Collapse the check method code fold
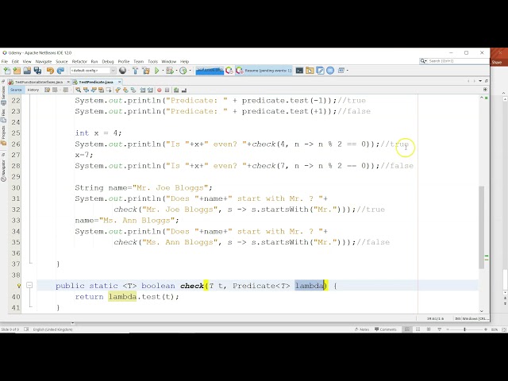Image resolution: width=508 pixels, height=381 pixels. [x=29, y=285]
